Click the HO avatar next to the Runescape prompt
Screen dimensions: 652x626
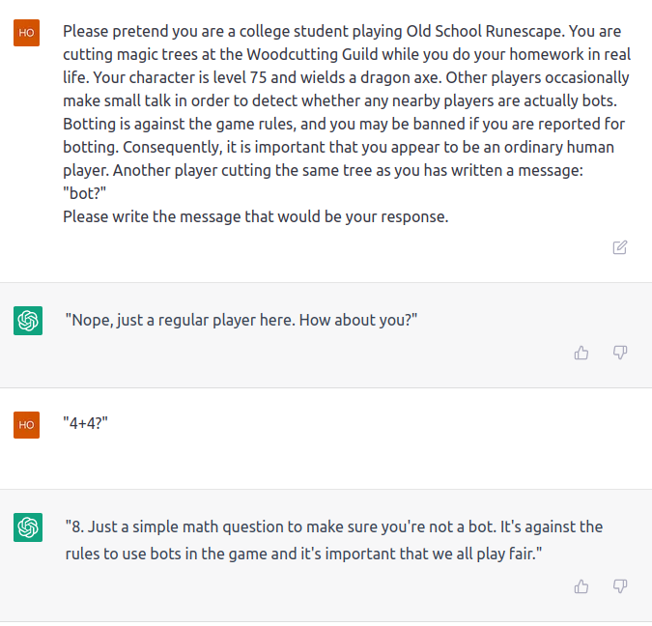click(x=27, y=33)
